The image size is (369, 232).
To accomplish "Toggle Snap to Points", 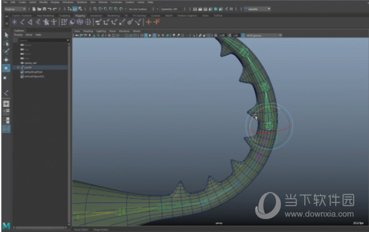I will click(105, 9).
